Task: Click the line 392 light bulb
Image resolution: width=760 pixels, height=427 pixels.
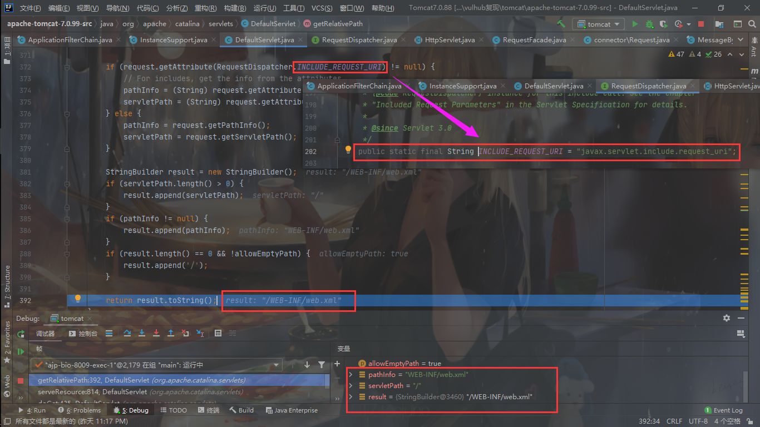Action: [x=78, y=299]
